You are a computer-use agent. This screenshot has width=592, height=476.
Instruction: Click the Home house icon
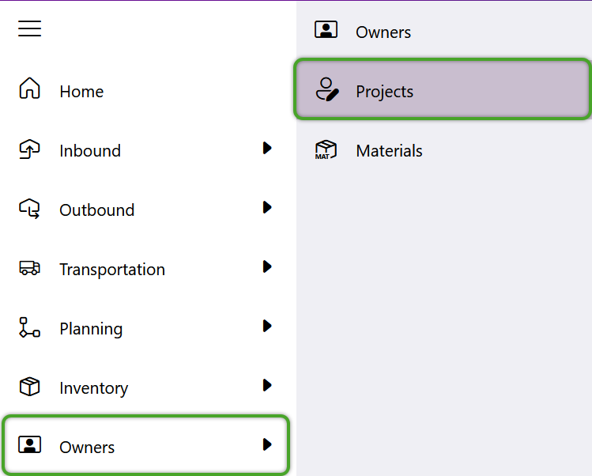pos(29,88)
